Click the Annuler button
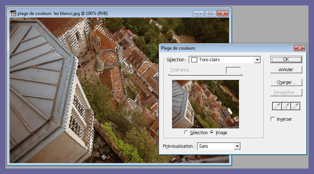The width and height of the screenshot is (314, 174). [x=286, y=70]
